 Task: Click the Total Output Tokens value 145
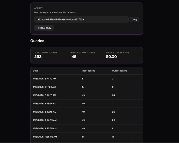pyautogui.click(x=73, y=57)
